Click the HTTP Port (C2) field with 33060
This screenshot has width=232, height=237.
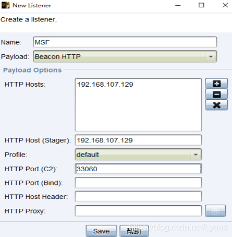138,169
